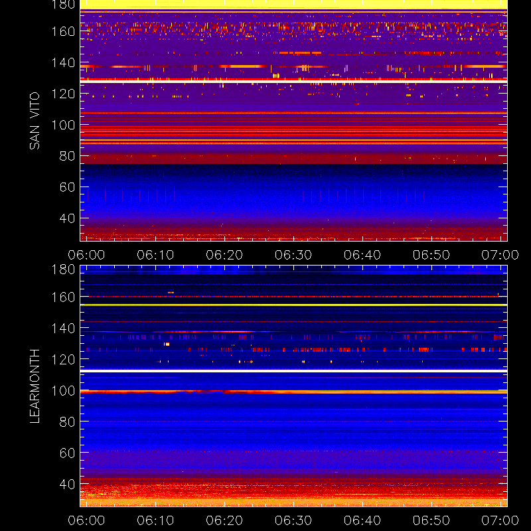This screenshot has width=531, height=531.
Task: Click the LEARMONTH axis title
Action: pos(35,386)
